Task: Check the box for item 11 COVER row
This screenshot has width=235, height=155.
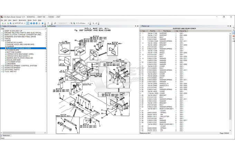Action: [x=141, y=66]
